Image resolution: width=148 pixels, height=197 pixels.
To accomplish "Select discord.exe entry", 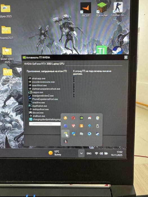I will pyautogui.click(x=36, y=113).
